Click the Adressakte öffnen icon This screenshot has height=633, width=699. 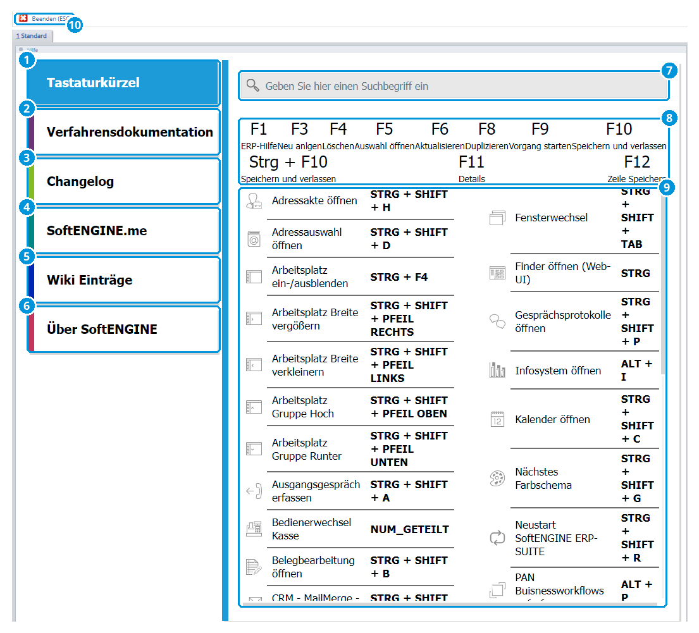[254, 201]
